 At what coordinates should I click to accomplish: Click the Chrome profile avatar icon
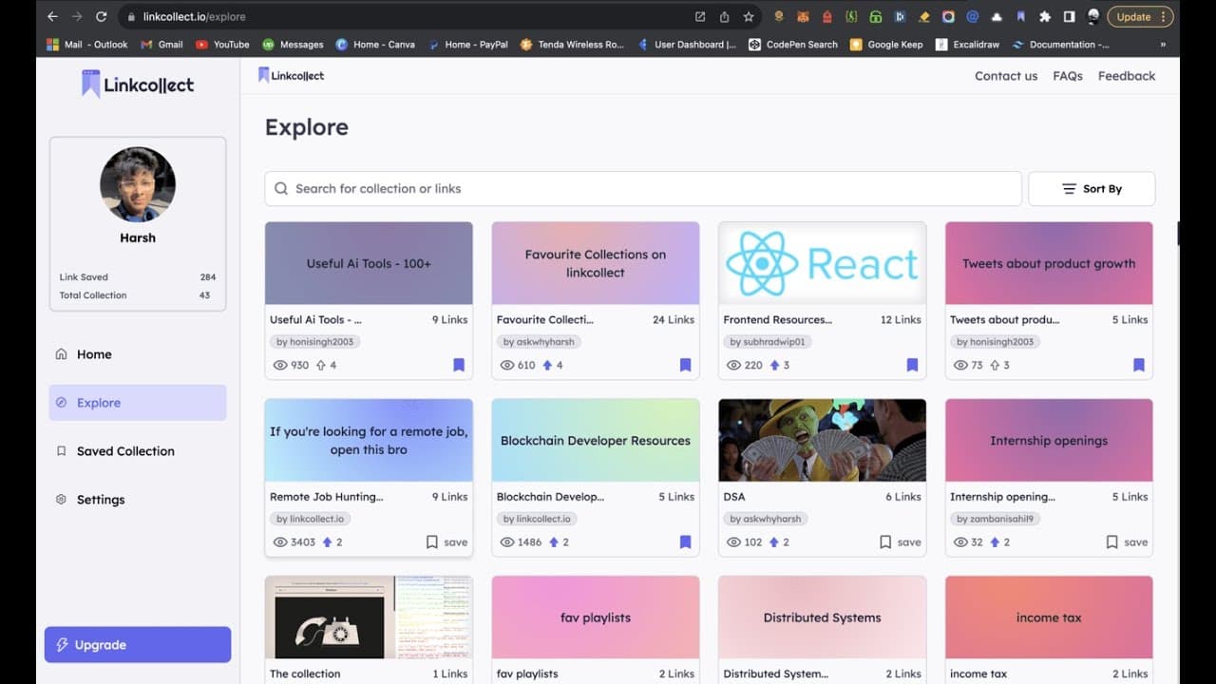[x=1093, y=17]
